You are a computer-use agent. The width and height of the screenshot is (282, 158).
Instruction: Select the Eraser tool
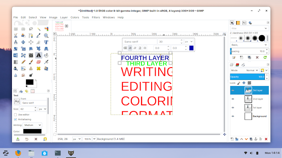(38, 62)
